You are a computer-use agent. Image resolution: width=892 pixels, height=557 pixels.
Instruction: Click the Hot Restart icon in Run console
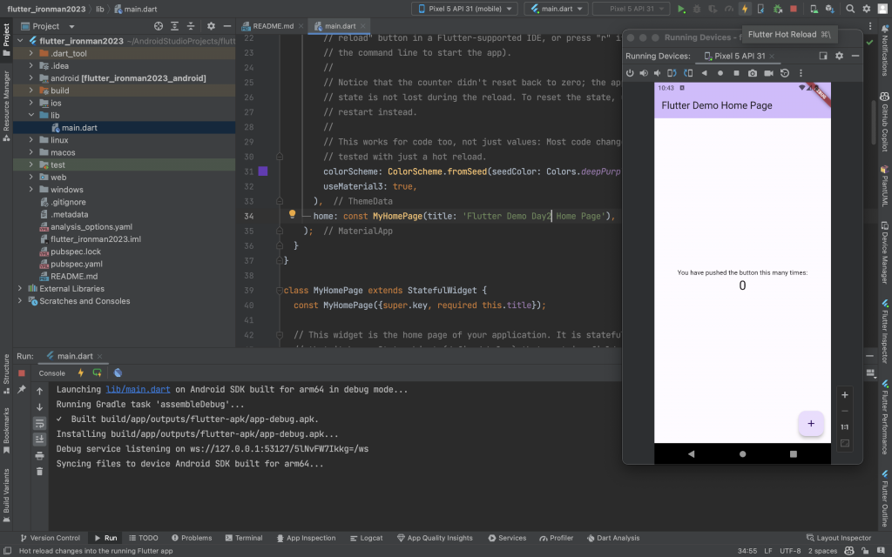click(98, 372)
